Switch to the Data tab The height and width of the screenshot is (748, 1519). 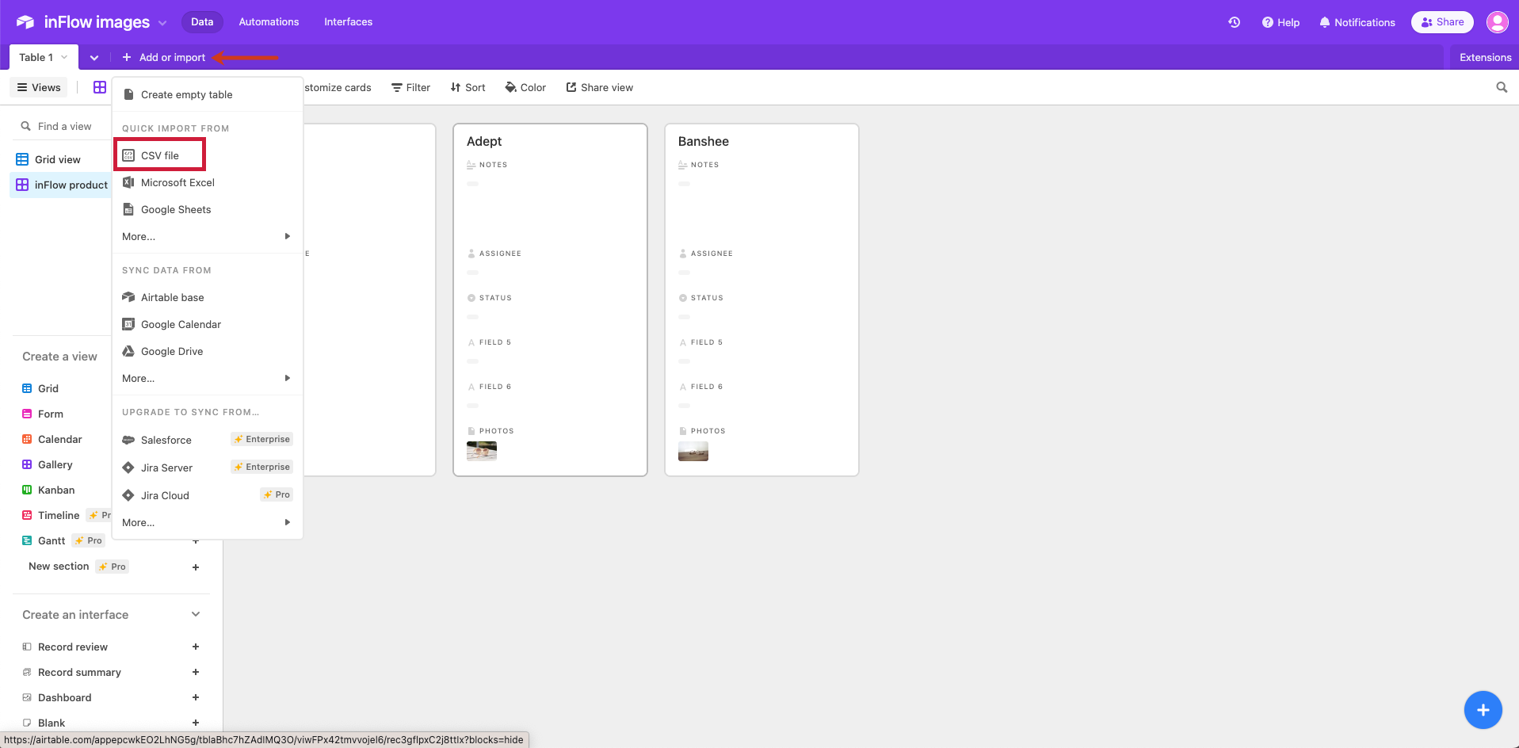[x=202, y=22]
